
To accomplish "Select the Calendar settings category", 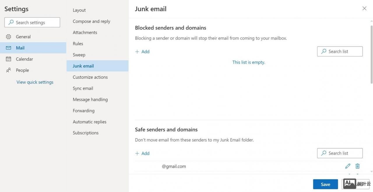I will [x=24, y=59].
